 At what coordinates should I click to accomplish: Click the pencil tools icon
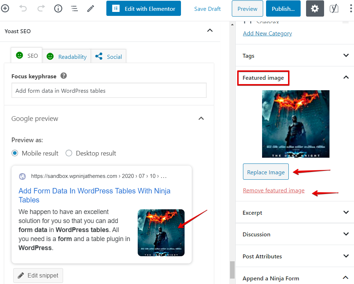pos(90,9)
